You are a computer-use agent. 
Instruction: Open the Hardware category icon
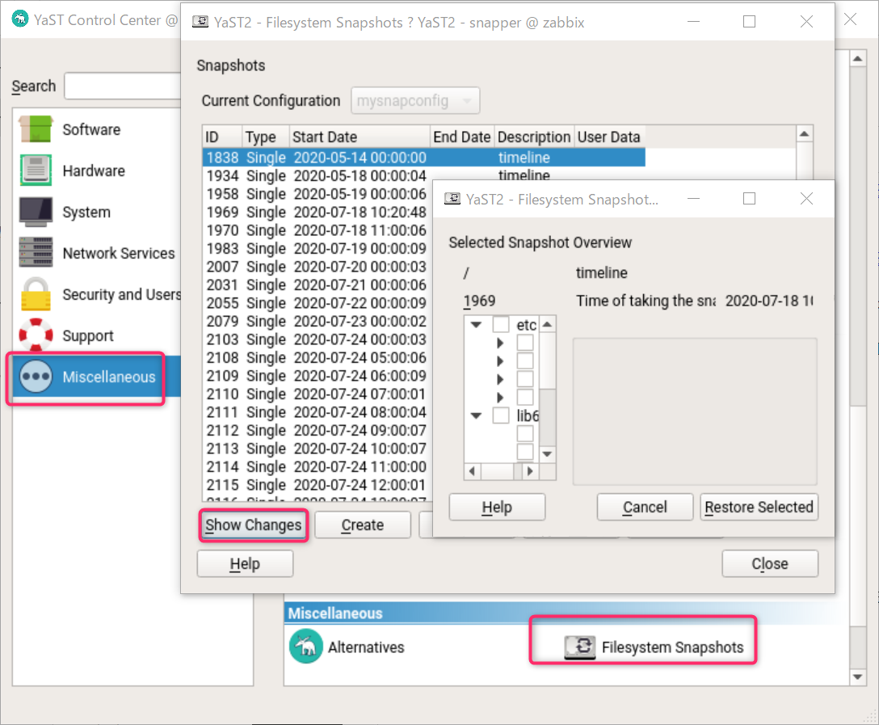click(x=36, y=171)
